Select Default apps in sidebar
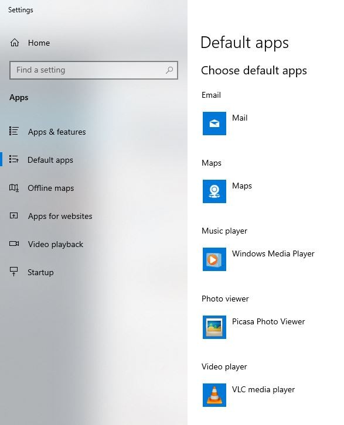Image resolution: width=344 pixels, height=425 pixels. (50, 160)
